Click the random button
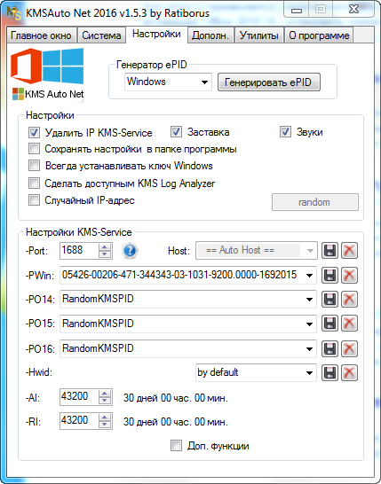The width and height of the screenshot is (381, 484). (315, 202)
